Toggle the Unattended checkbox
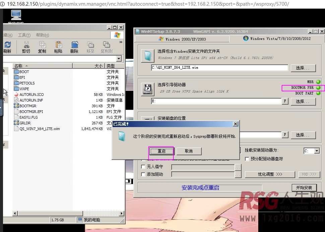Image resolution: width=325 pixels, height=232 pixels. [x=143, y=167]
